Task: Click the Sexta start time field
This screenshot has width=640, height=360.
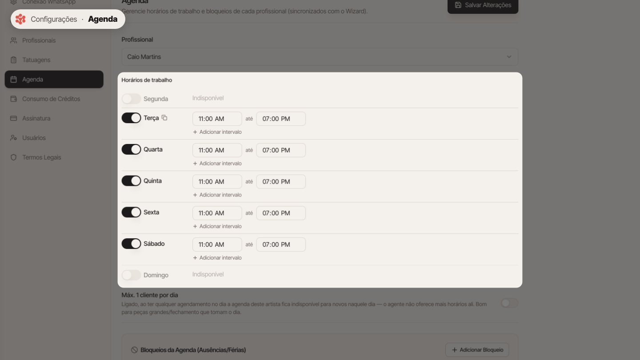Action: (x=217, y=213)
